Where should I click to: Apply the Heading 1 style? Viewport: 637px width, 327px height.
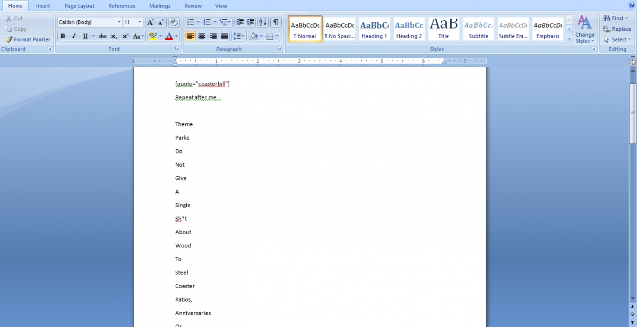coord(374,29)
